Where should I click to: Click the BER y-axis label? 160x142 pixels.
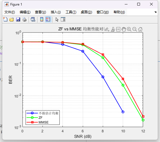pos(11,80)
